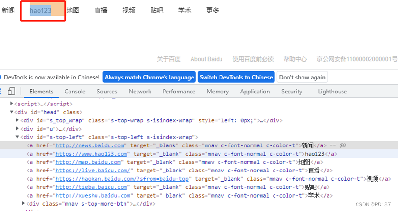Image resolution: width=398 pixels, height=211 pixels.
Task: Expand the div id="s_top_wrap" node
Action: pyautogui.click(x=17, y=120)
